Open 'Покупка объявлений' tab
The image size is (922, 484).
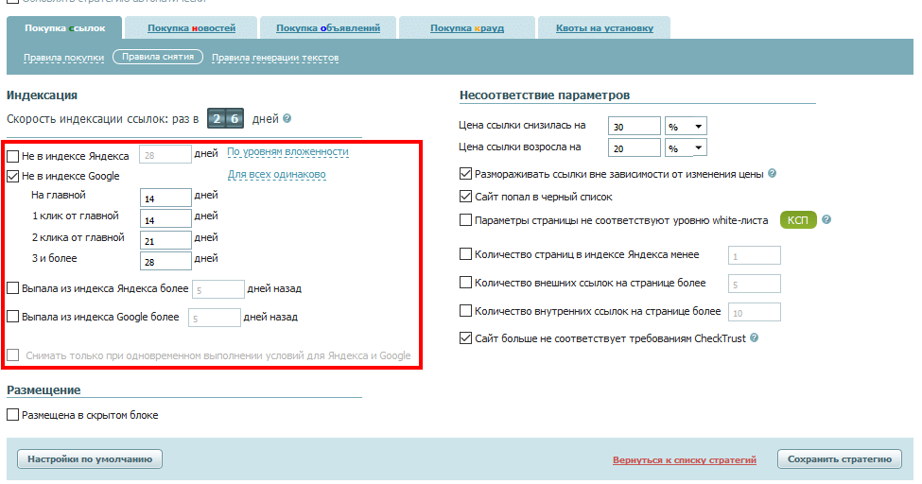click(328, 28)
